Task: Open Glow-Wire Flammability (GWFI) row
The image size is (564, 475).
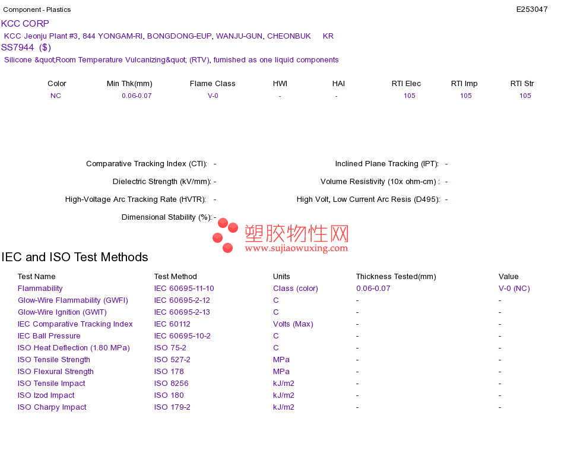Action: (x=73, y=300)
